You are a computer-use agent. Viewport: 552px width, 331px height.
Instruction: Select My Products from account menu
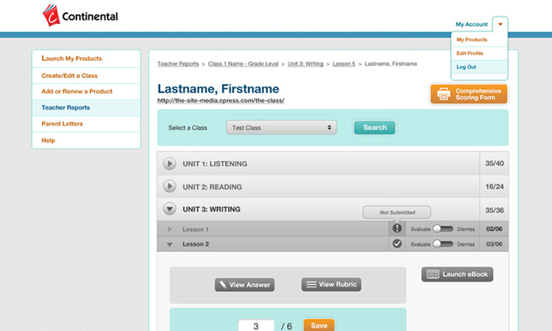(x=472, y=40)
